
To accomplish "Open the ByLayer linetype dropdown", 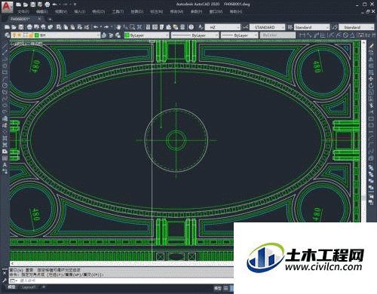I will 195,35.
